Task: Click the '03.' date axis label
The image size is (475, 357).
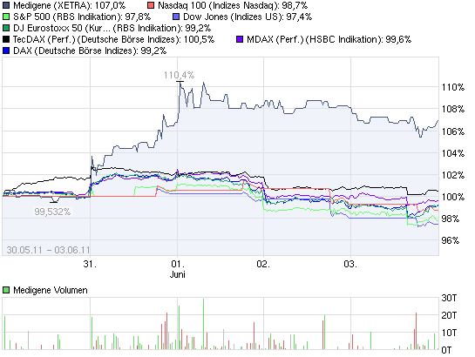Action: click(x=350, y=264)
